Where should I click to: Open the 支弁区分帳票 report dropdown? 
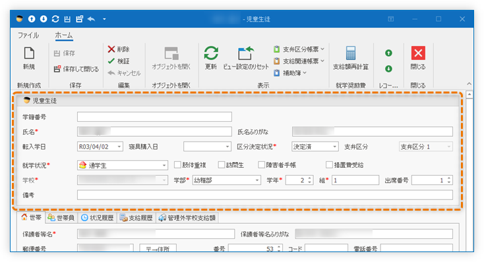(299, 49)
